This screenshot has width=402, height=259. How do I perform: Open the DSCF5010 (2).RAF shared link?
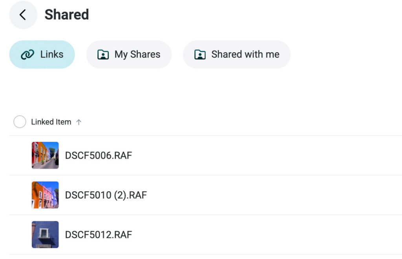tap(107, 195)
